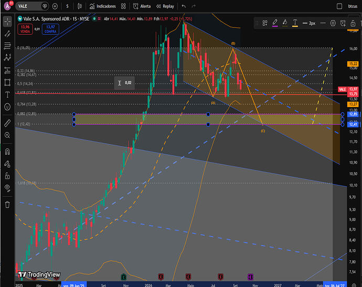Viewport: 362px width, 287px height.
Task: Toggle magnet mode
Action: [x=7, y=152]
